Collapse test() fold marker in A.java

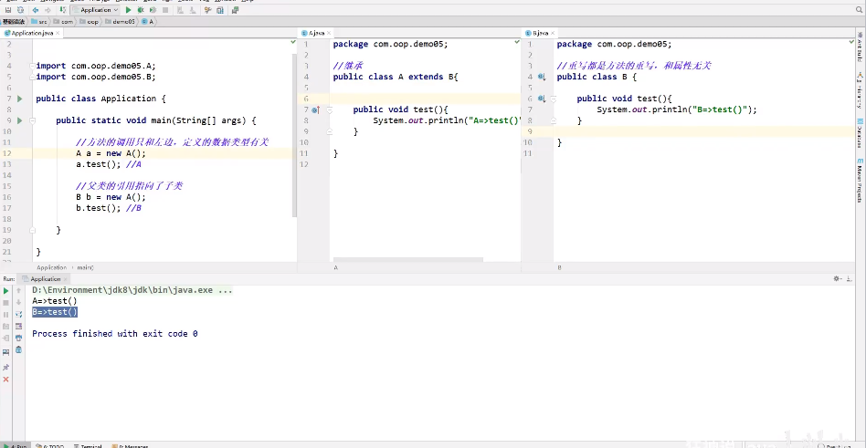(330, 109)
